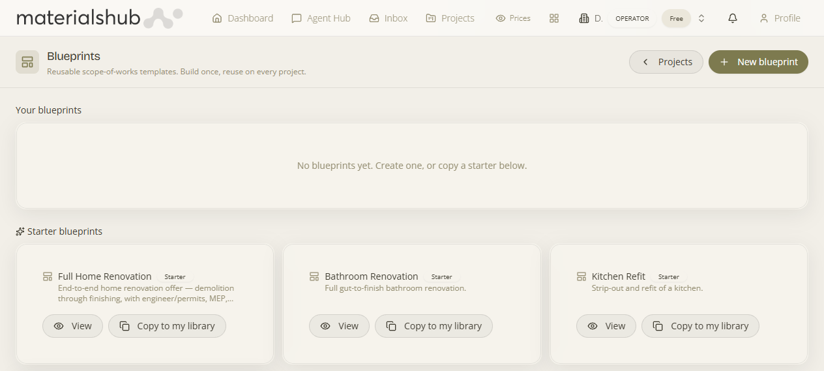Click the Full Home Renovation title
Image resolution: width=824 pixels, height=371 pixels.
104,276
